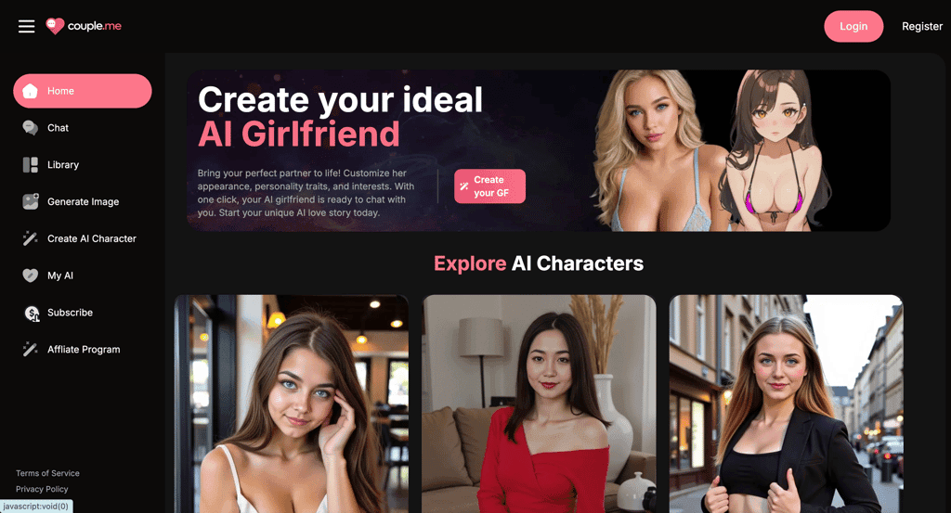Image resolution: width=951 pixels, height=513 pixels.
Task: Select the character card in red dress
Action: click(x=540, y=404)
